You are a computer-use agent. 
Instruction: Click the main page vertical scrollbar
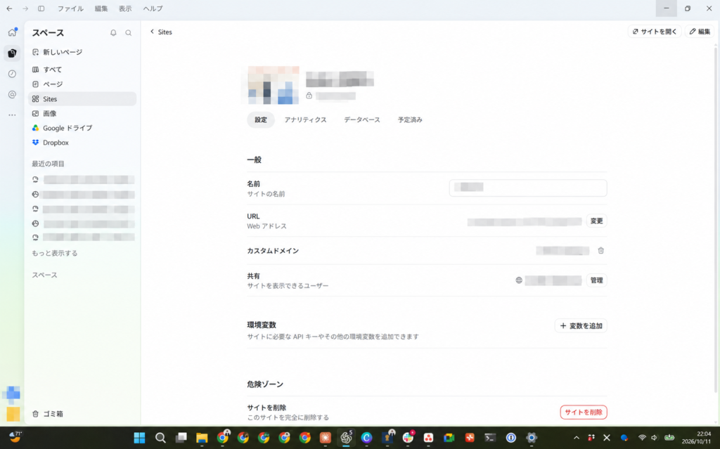716,221
